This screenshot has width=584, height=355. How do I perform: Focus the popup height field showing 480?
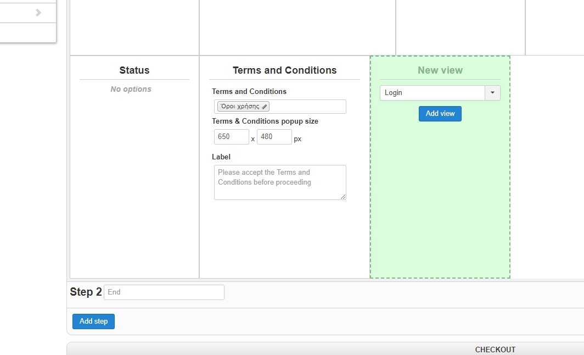[x=274, y=137]
